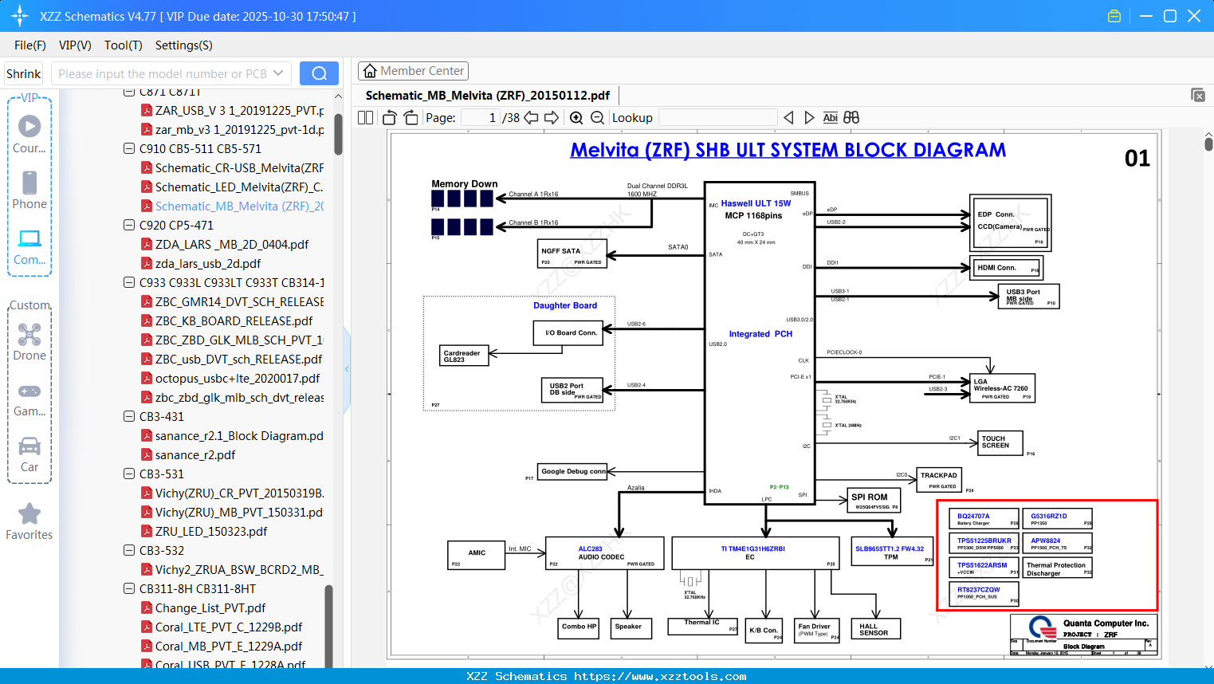Open Coral_LTE_PVT_C_1229B.pdf

222,627
